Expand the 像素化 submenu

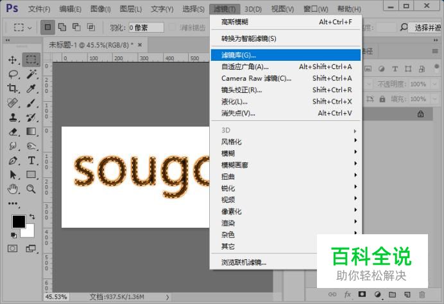click(286, 211)
